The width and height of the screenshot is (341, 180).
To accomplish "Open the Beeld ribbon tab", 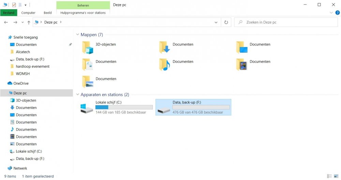I will coord(48,13).
